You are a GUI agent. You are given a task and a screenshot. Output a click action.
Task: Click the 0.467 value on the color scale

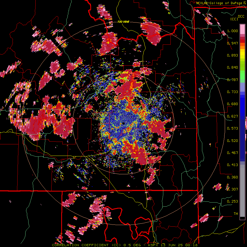click(232, 153)
